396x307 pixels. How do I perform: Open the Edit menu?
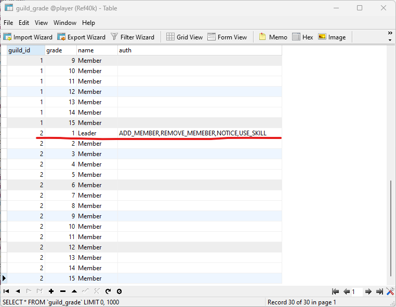[x=24, y=23]
